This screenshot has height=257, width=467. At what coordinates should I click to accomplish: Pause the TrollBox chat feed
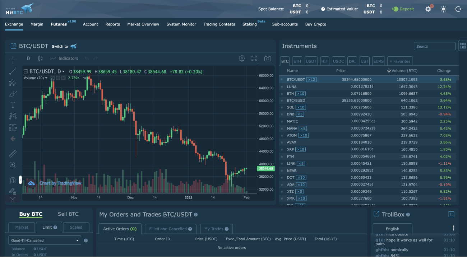click(x=451, y=214)
